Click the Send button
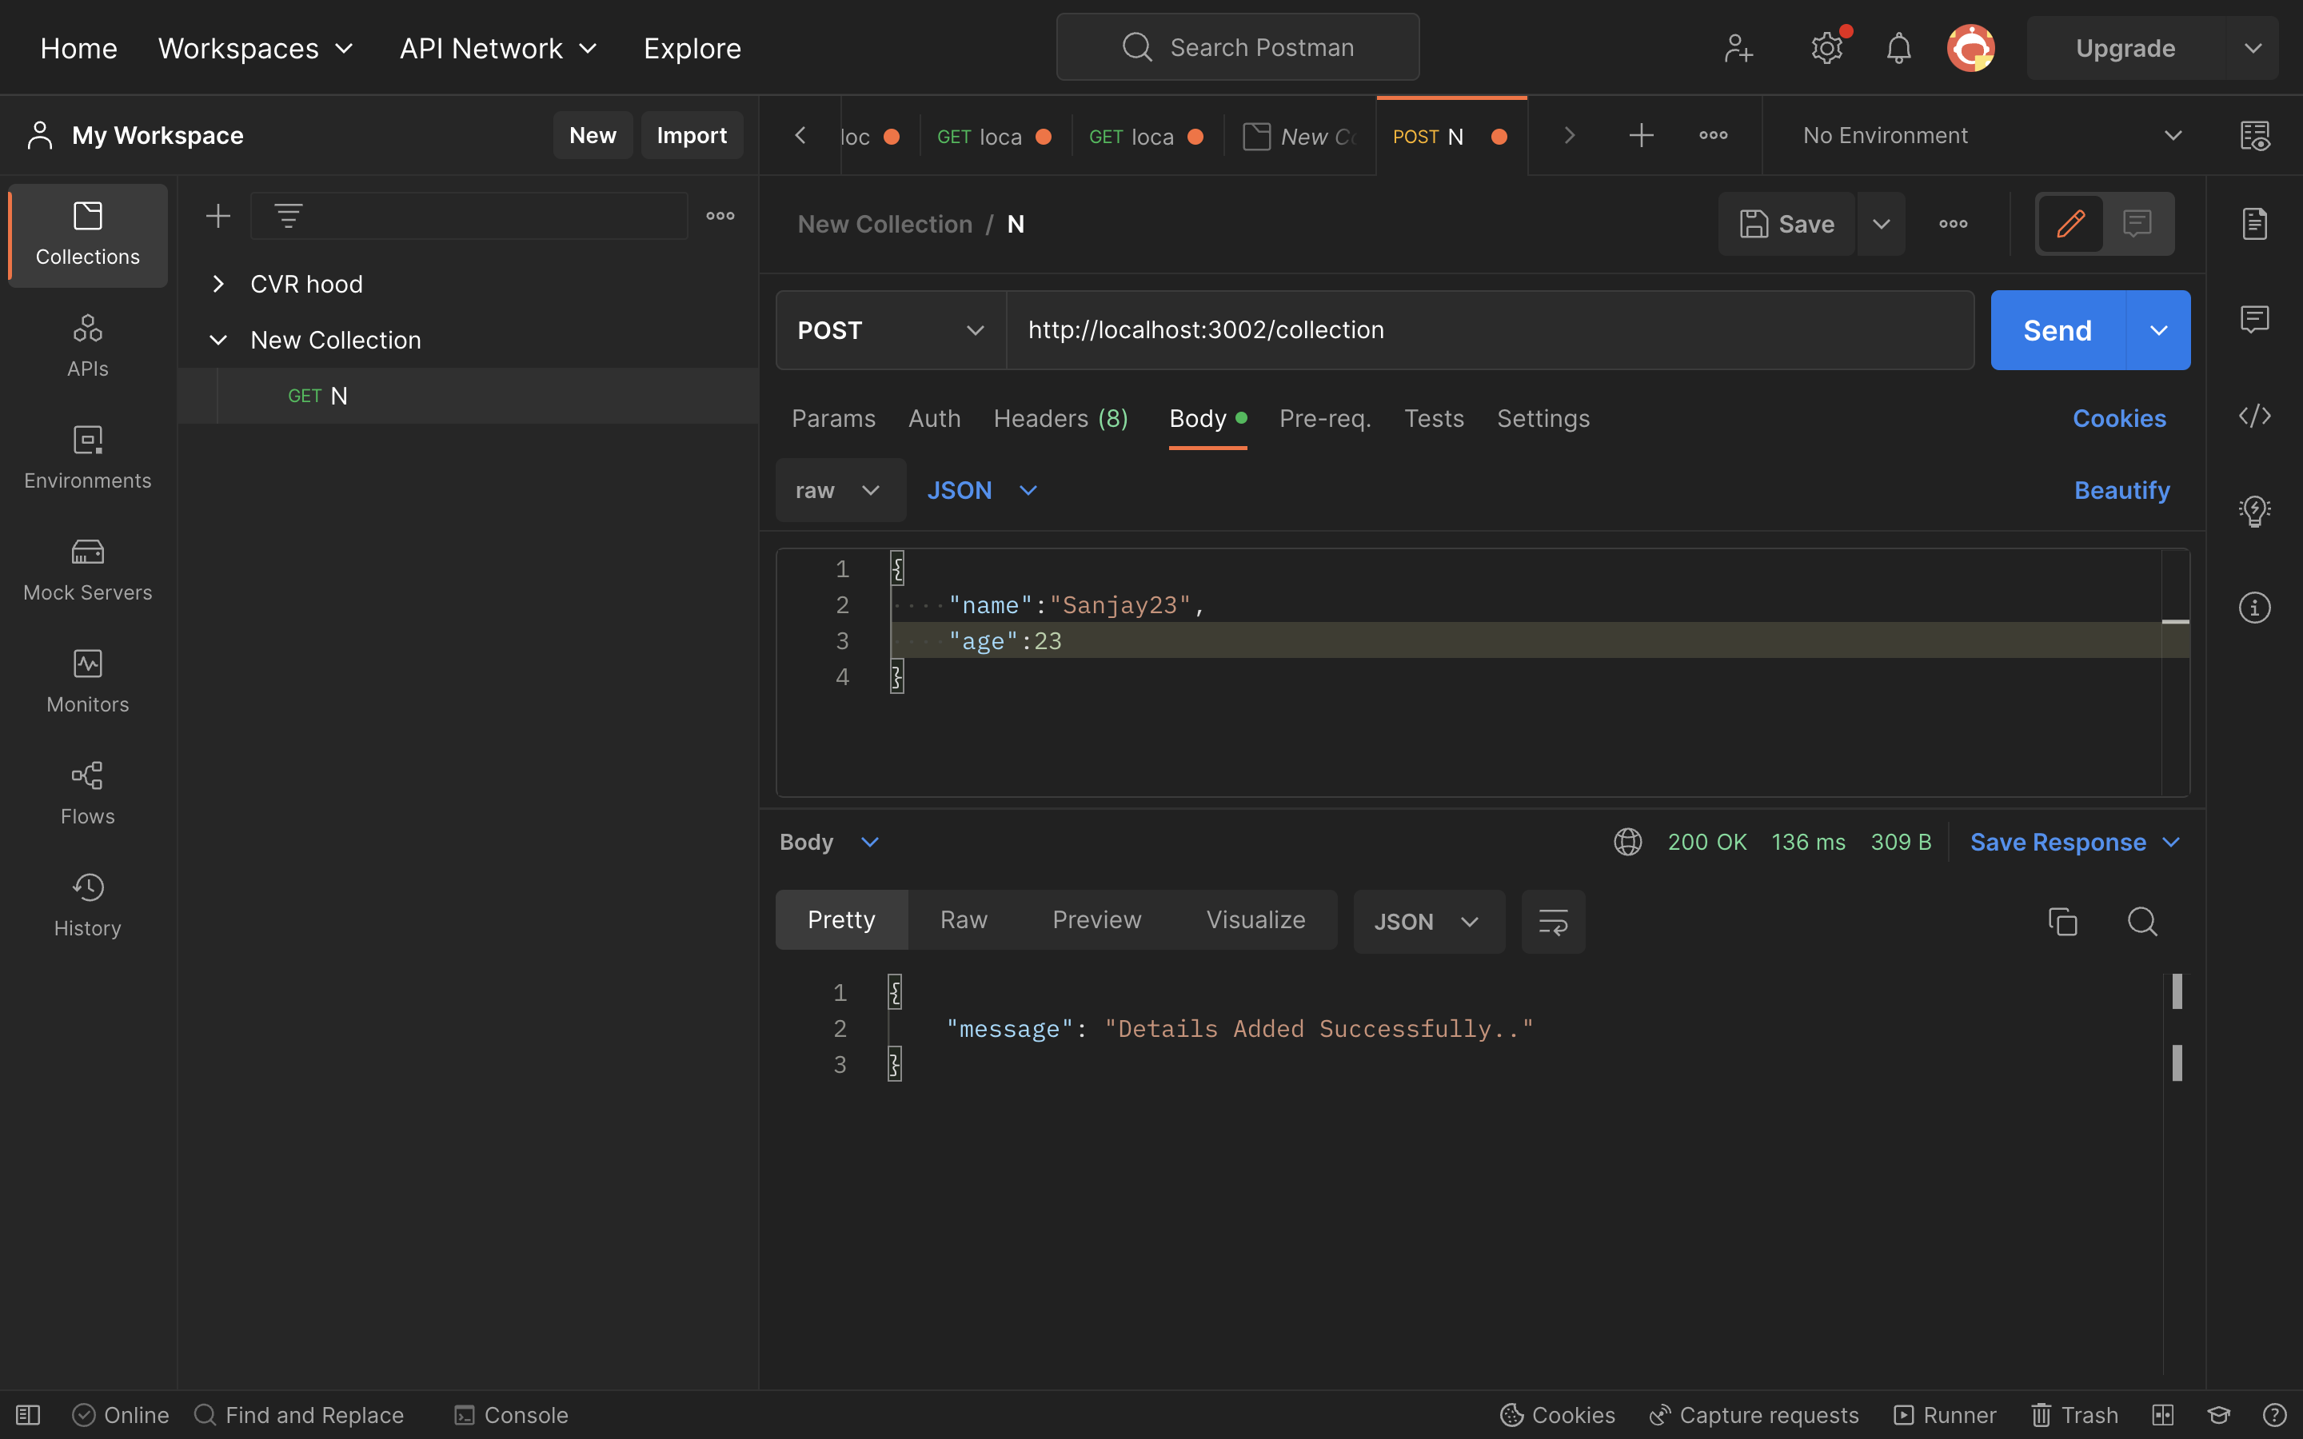 click(2056, 329)
